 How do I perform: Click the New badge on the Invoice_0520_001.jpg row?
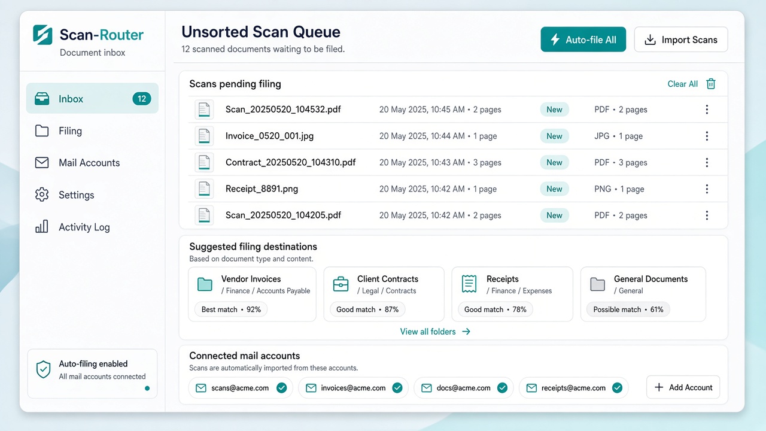pos(554,136)
